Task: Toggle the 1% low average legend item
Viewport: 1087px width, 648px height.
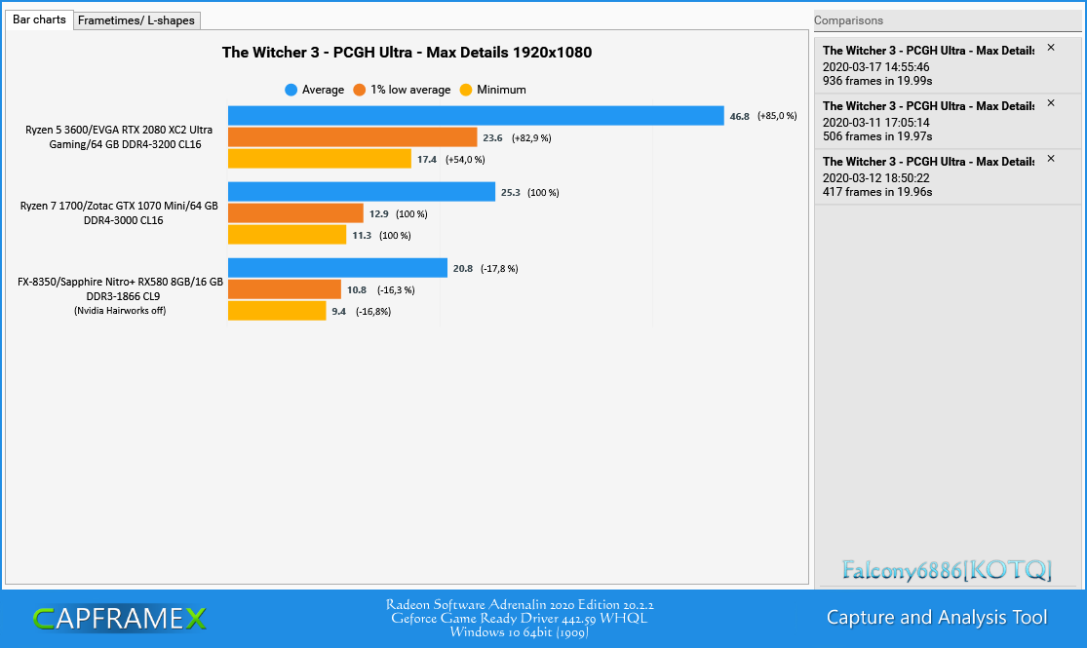Action: coord(402,90)
